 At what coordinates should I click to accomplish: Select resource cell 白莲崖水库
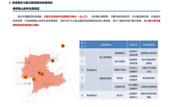click(x=120, y=87)
